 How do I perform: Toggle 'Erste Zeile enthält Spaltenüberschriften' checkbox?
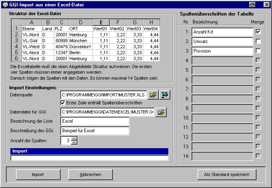point(63,103)
